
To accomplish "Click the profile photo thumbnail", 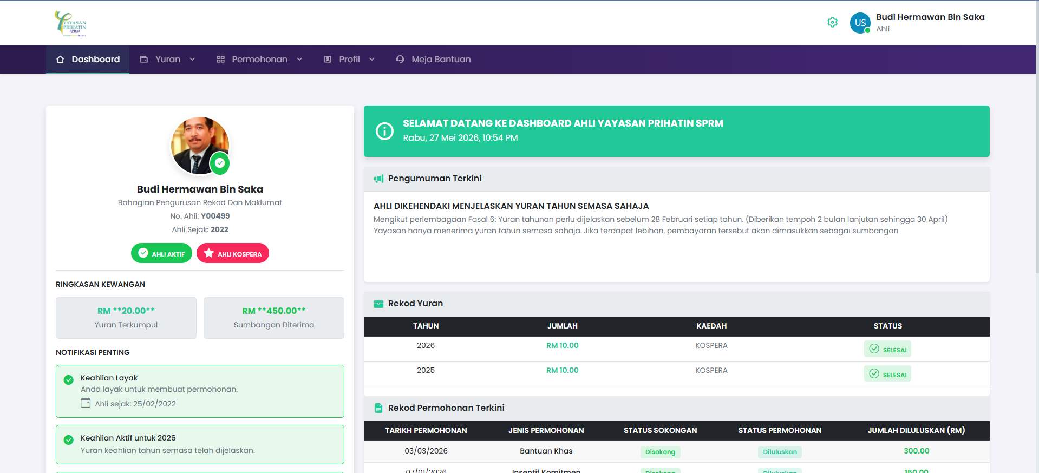I will coord(200,146).
